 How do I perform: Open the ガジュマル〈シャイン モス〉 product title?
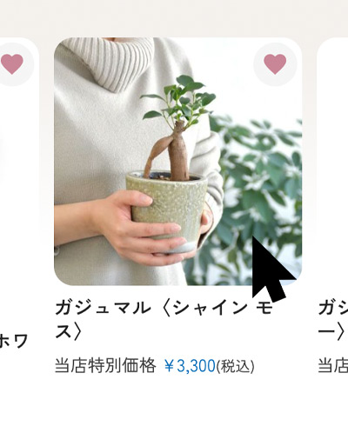pyautogui.click(x=164, y=320)
